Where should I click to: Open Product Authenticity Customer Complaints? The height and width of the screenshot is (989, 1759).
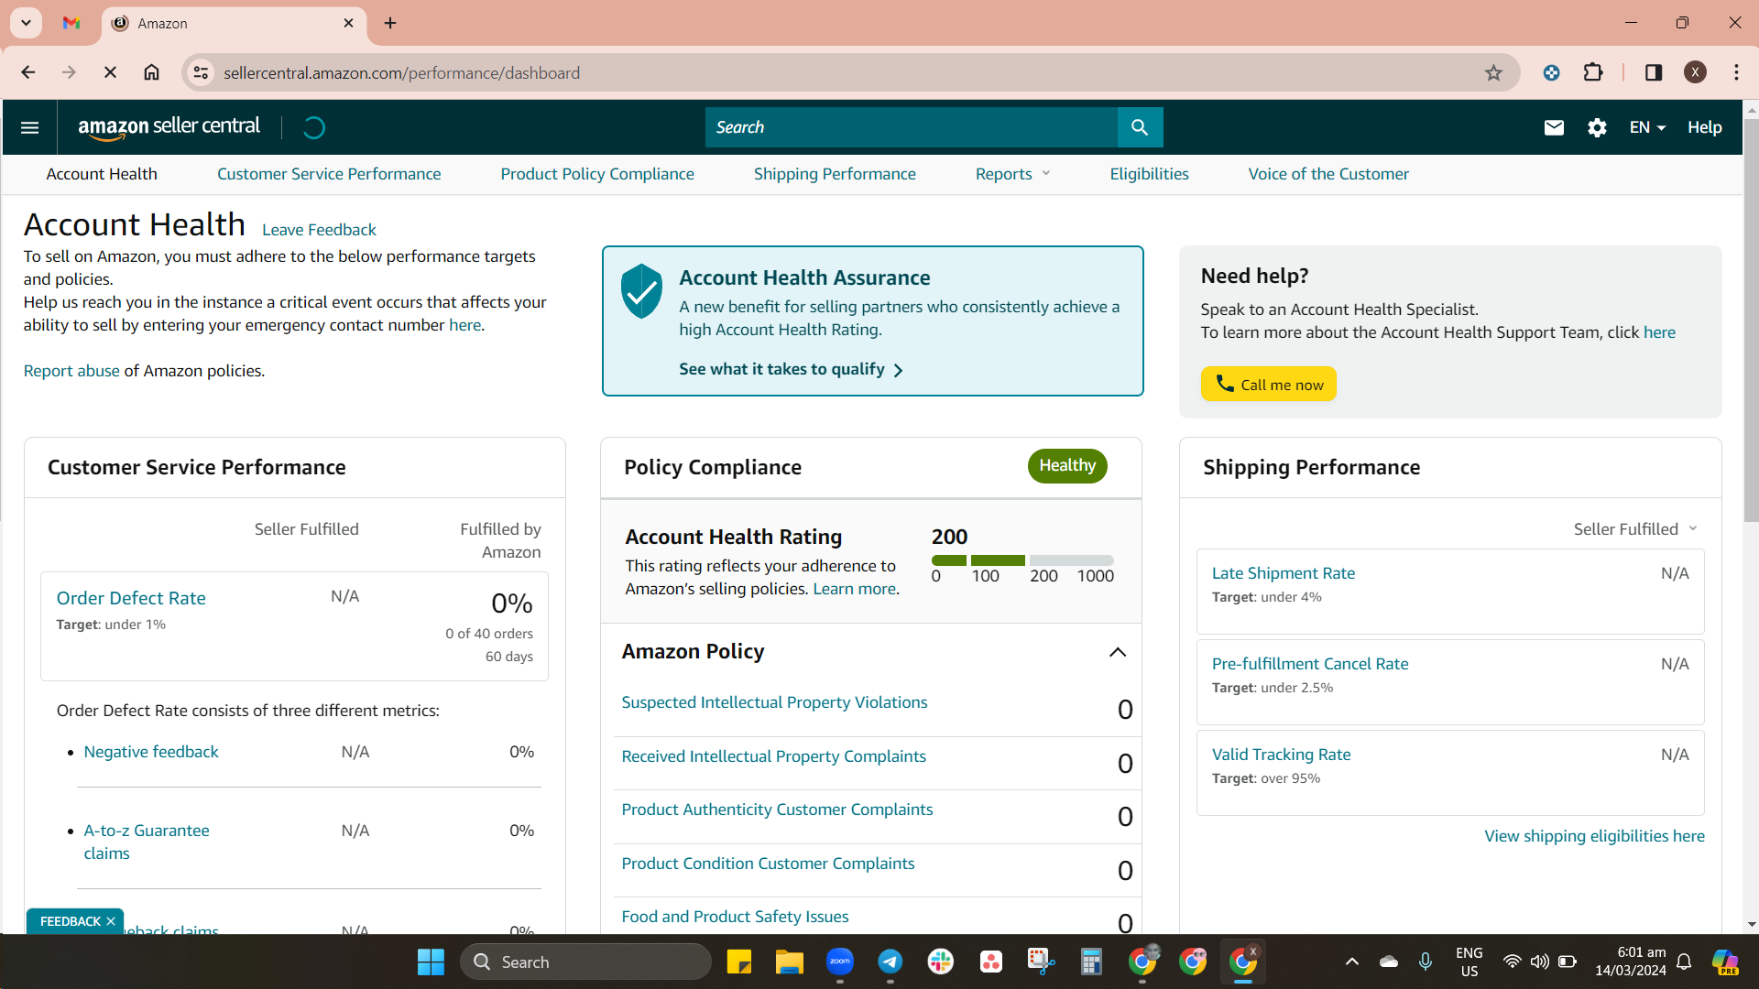[x=777, y=810]
